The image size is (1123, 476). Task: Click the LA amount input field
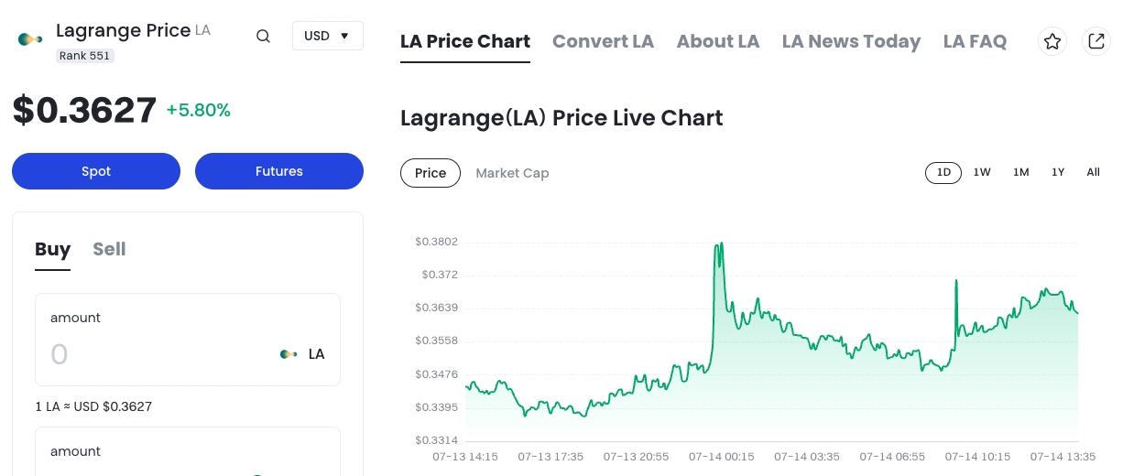pos(156,354)
